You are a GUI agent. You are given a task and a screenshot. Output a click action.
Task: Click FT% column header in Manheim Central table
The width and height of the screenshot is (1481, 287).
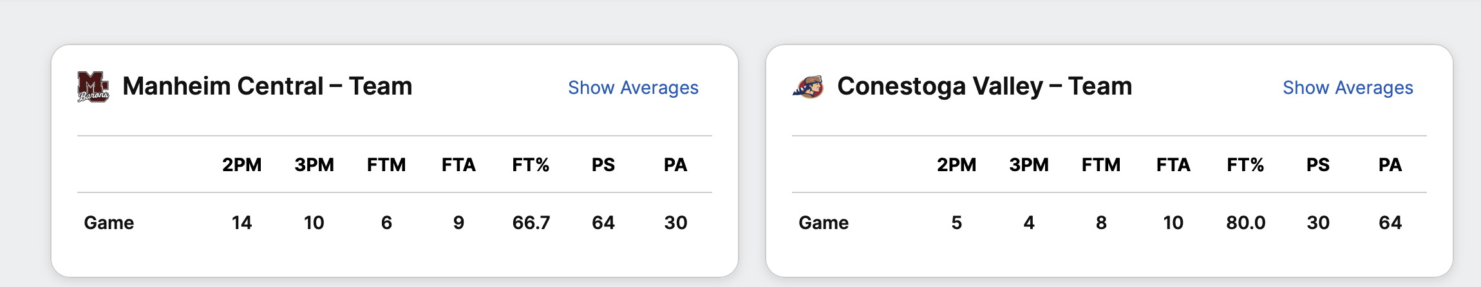[531, 165]
